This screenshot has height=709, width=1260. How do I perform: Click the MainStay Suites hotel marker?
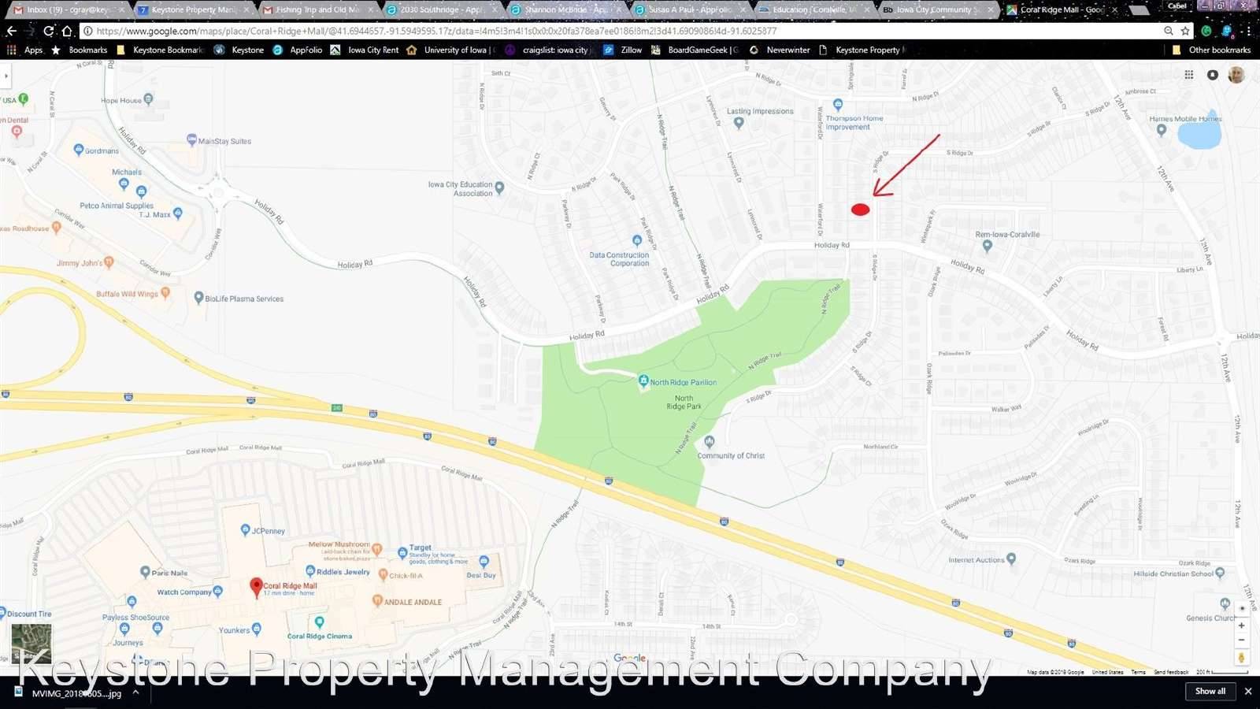tap(191, 139)
